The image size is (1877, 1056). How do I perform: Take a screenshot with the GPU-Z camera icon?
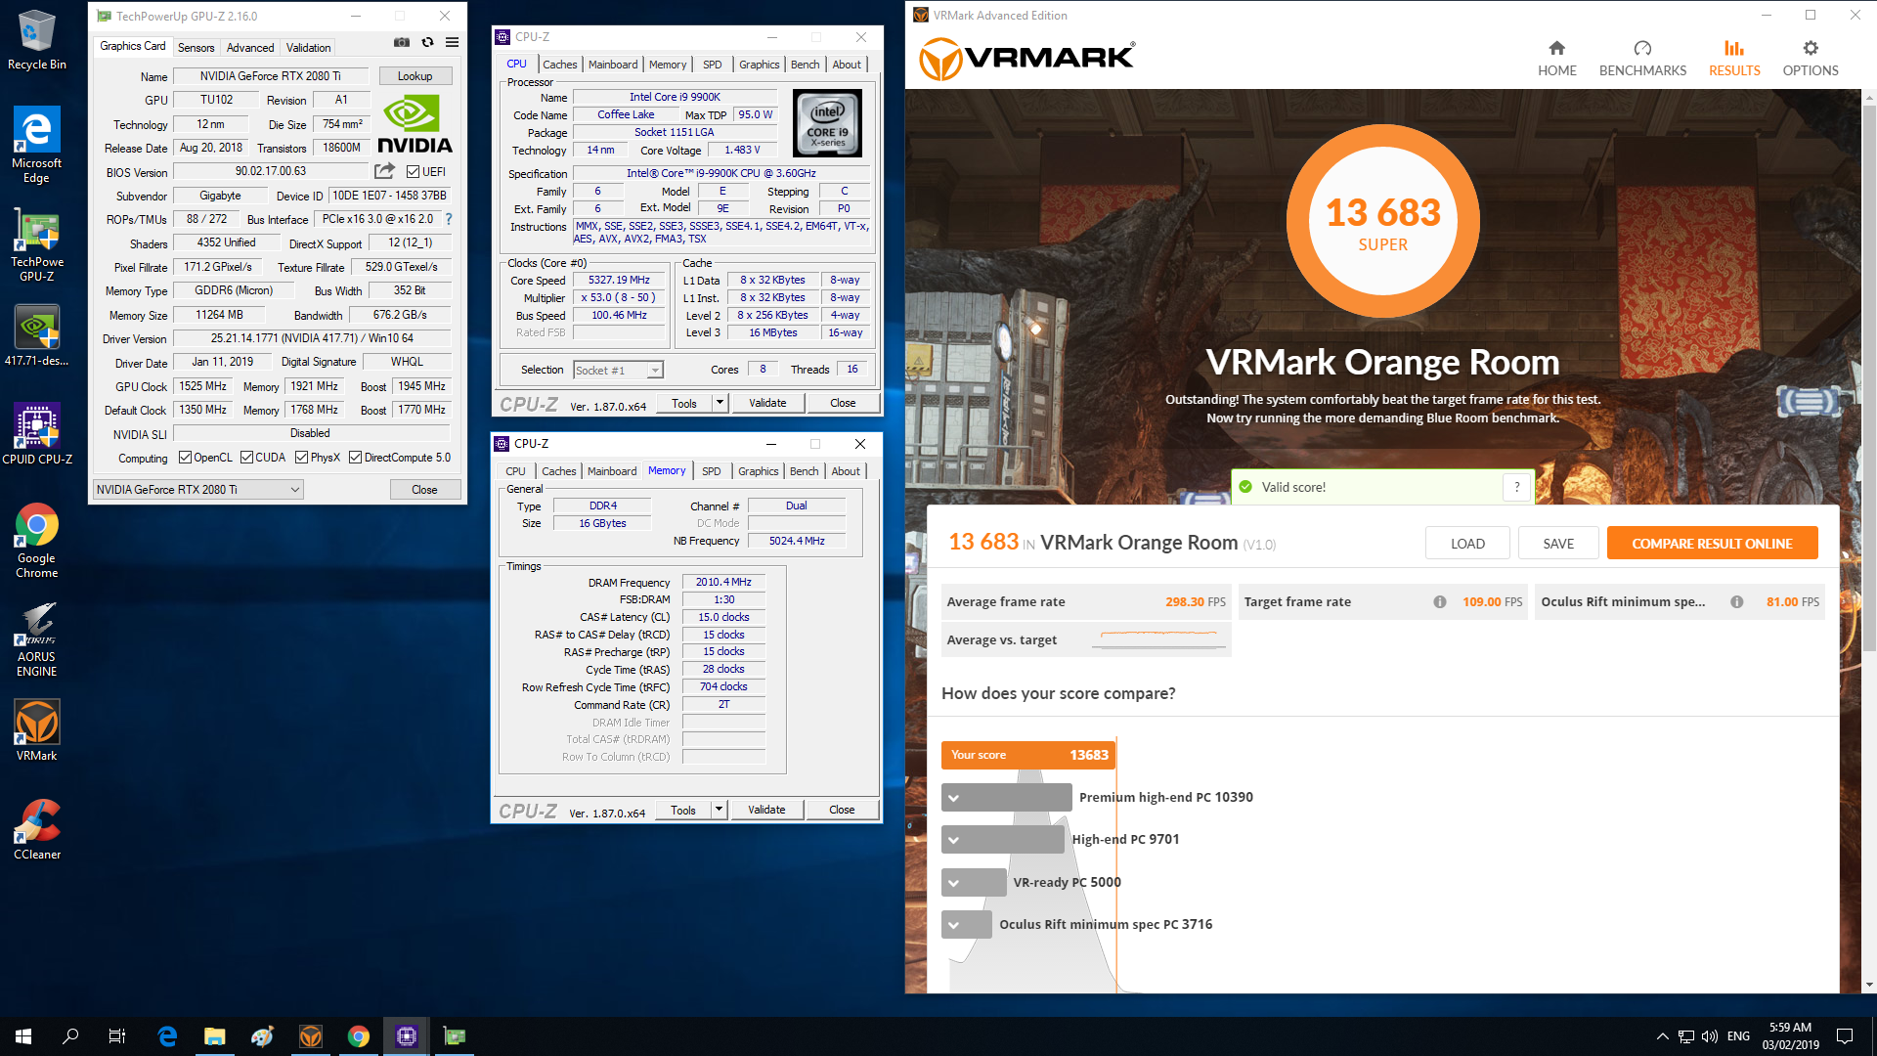[x=402, y=42]
